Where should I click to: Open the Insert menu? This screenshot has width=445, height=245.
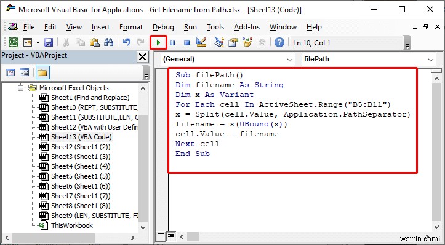click(x=100, y=27)
